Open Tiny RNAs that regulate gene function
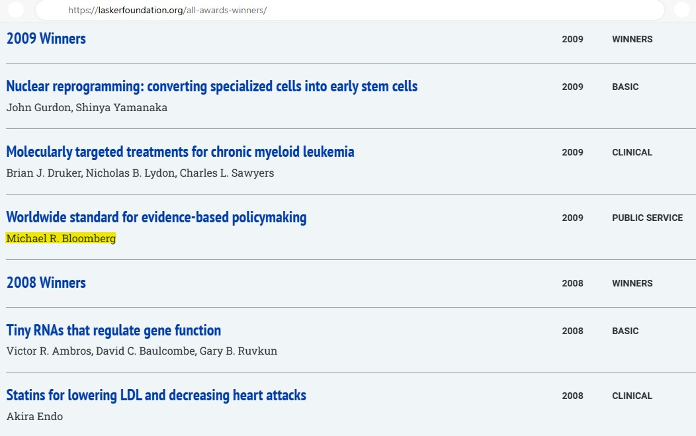Viewport: 696px width, 436px height. (x=113, y=330)
